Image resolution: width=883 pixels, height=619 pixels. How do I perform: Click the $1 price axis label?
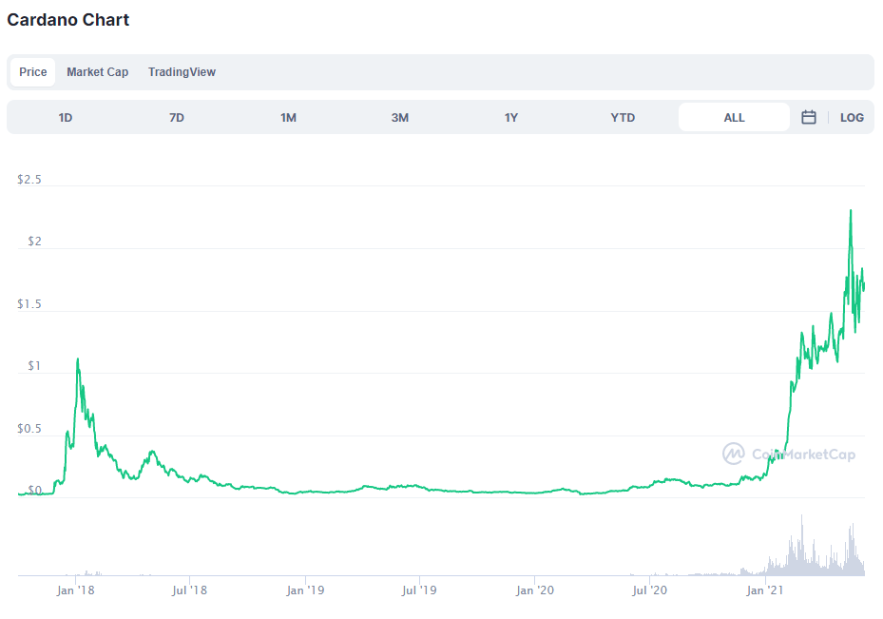pos(35,366)
